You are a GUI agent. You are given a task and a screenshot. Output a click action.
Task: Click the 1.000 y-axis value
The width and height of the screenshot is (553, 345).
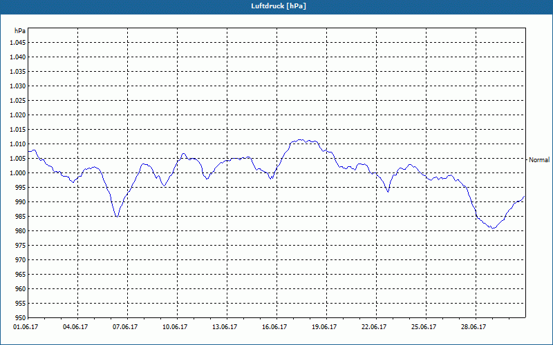19,173
